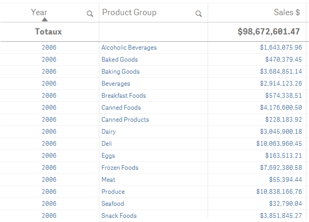
Task: Click the sales value $7,692,380.58
Action: click(281, 168)
